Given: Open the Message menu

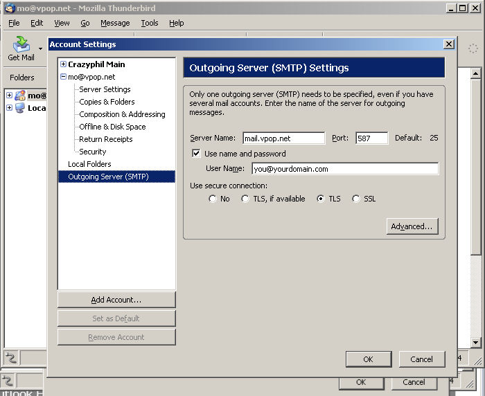Looking at the screenshot, I should pyautogui.click(x=114, y=23).
